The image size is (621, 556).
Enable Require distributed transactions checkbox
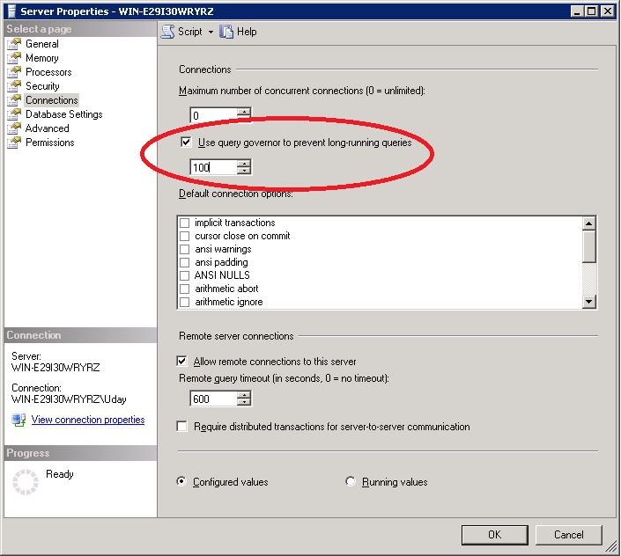click(x=182, y=427)
